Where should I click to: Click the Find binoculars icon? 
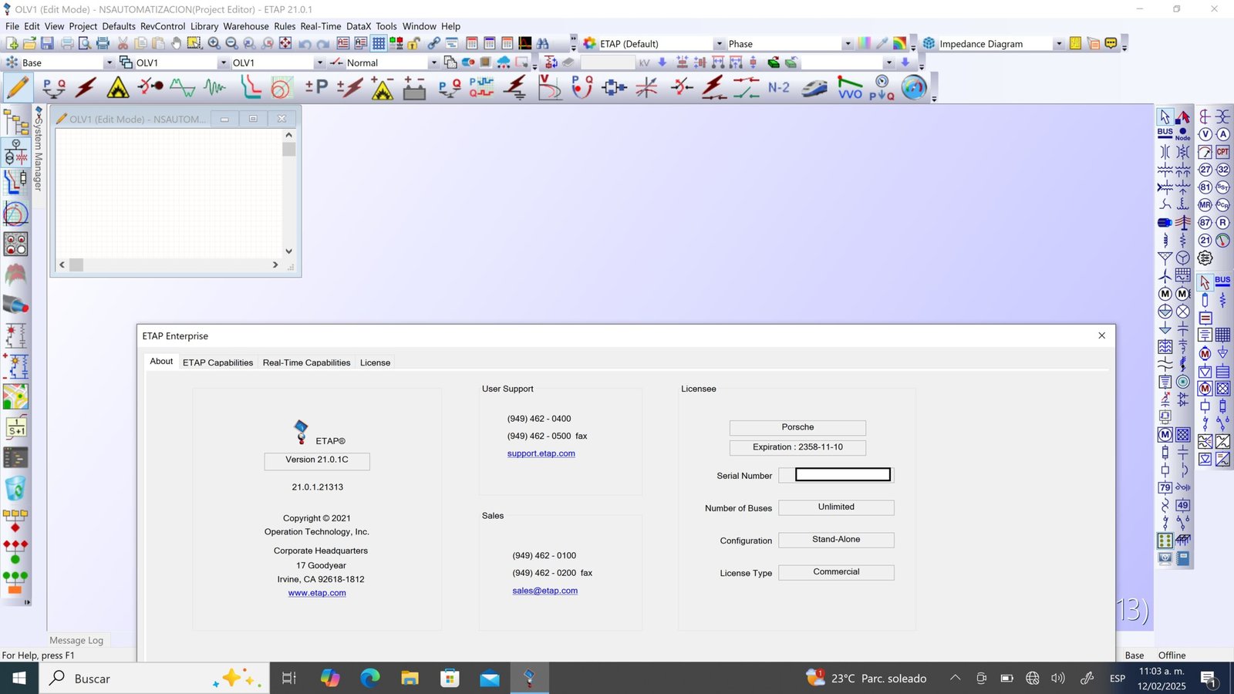click(x=543, y=43)
